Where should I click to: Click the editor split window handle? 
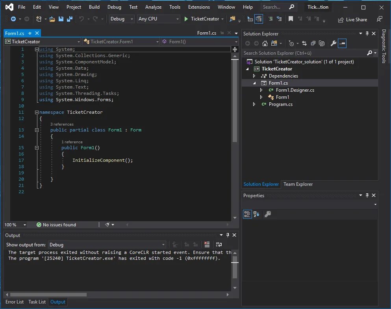235,49
